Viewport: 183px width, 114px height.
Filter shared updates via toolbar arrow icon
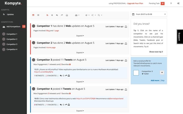tap(62, 15)
